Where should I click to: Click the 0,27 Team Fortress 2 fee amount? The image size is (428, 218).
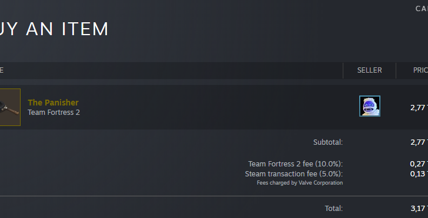click(419, 164)
